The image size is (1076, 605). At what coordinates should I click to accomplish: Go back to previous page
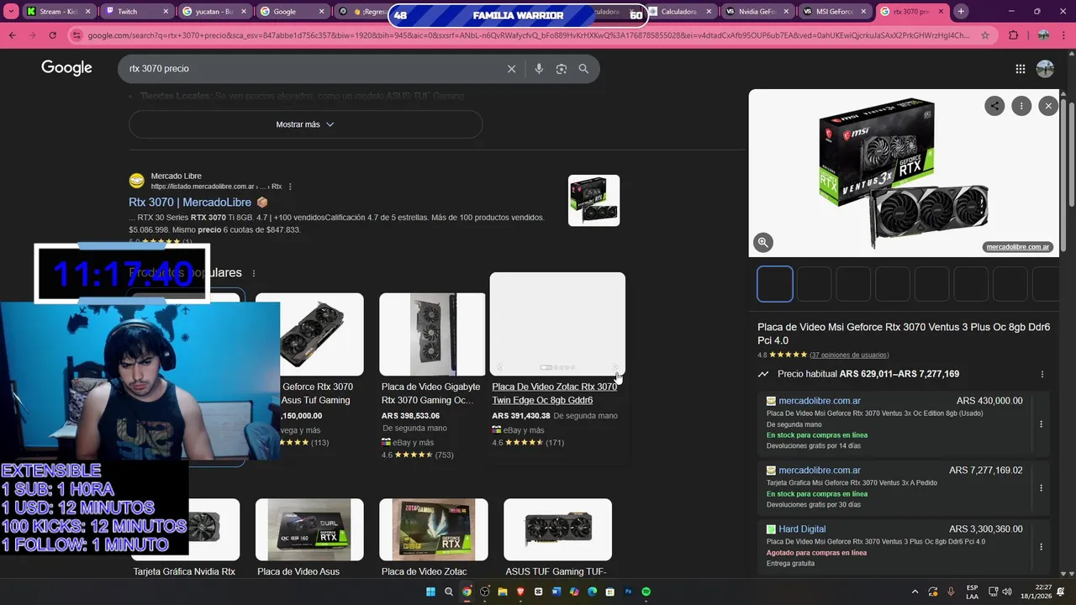[x=12, y=35]
